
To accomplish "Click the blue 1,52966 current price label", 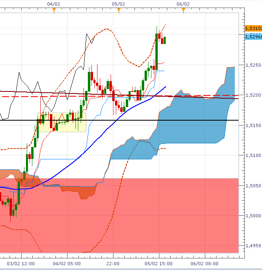I will pos(253,37).
